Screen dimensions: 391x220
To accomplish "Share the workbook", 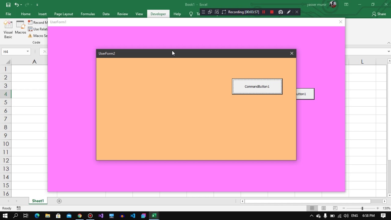I will (x=379, y=14).
